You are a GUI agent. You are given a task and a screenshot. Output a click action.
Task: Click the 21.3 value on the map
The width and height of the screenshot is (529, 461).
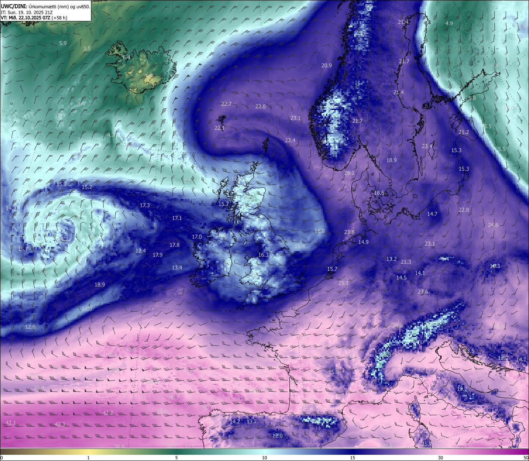[x=406, y=262]
